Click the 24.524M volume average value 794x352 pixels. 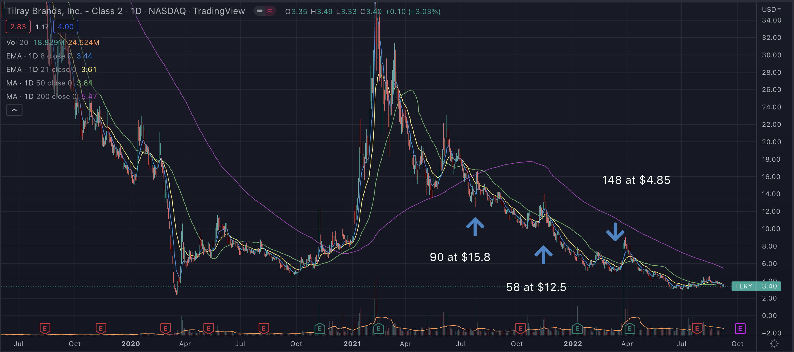coord(84,42)
